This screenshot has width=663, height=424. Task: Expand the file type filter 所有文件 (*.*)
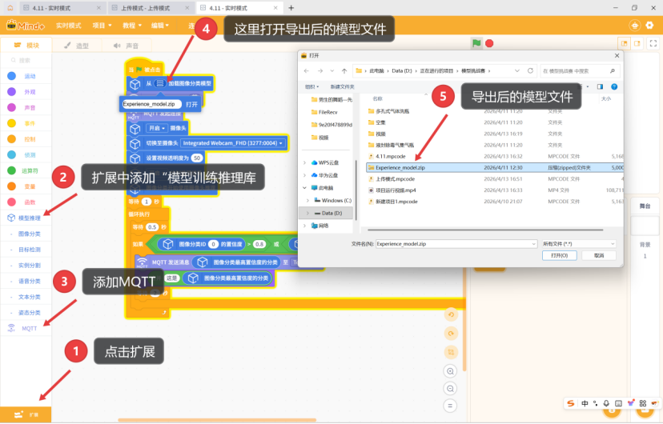click(x=580, y=242)
